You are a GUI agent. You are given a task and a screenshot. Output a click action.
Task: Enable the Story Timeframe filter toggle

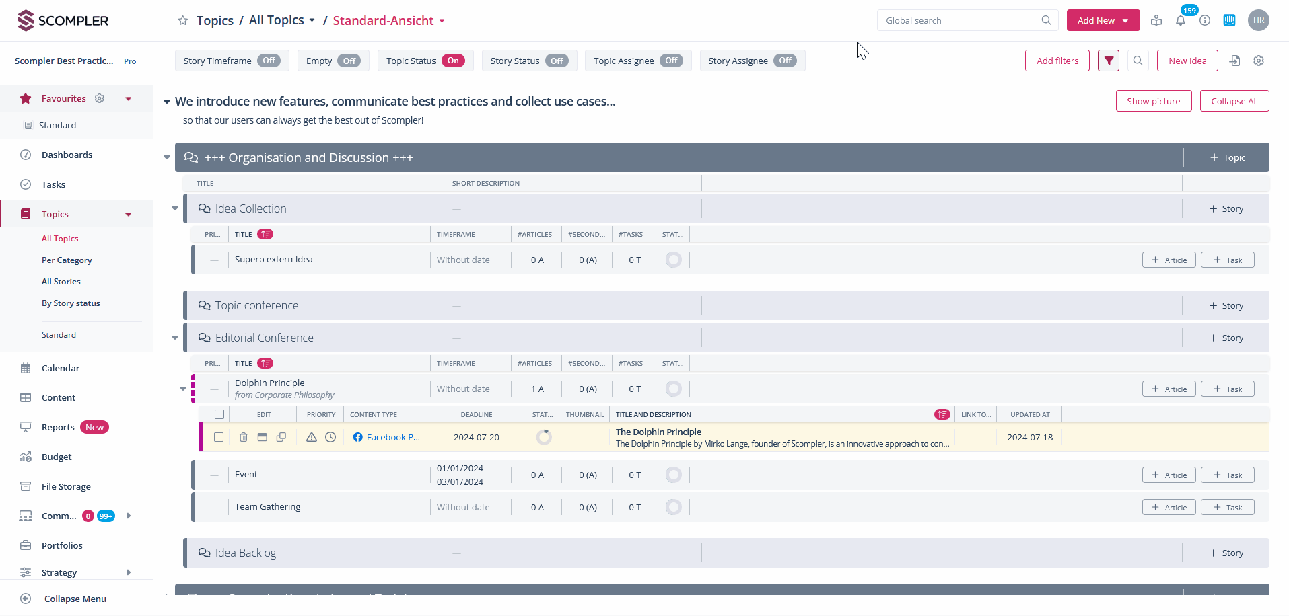269,61
